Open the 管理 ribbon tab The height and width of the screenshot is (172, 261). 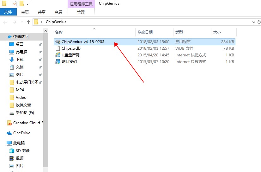click(x=81, y=12)
